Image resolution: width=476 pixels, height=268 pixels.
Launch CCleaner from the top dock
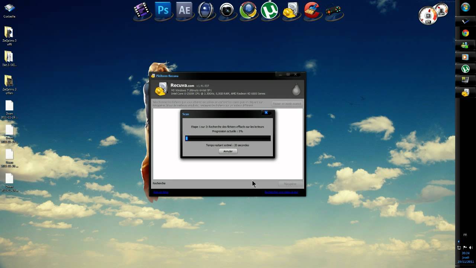pos(312,10)
